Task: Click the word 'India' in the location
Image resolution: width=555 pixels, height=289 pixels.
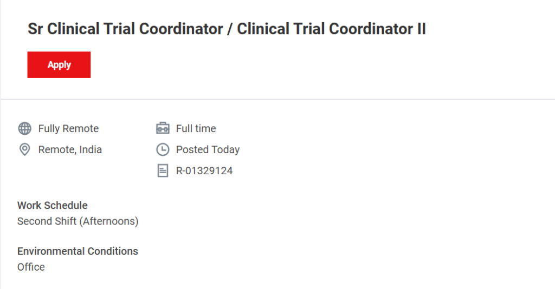Action: (91, 149)
